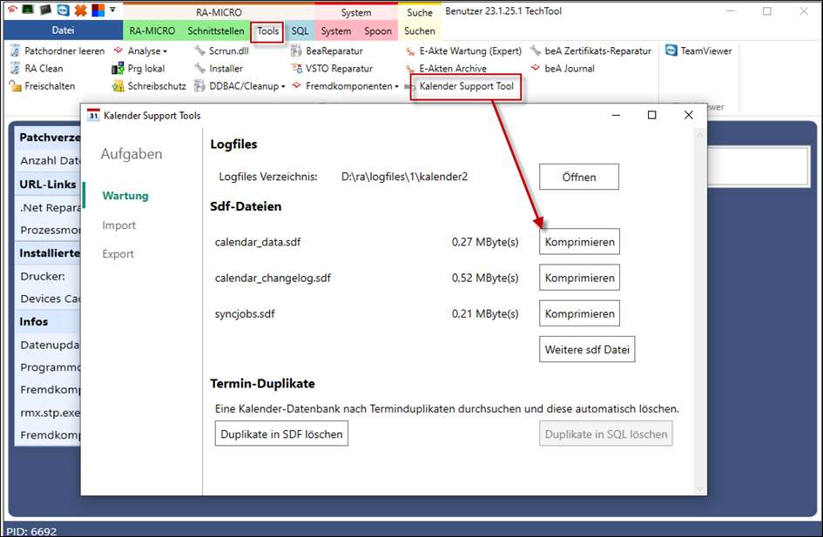Open the Analyse dropdown arrow

(165, 51)
